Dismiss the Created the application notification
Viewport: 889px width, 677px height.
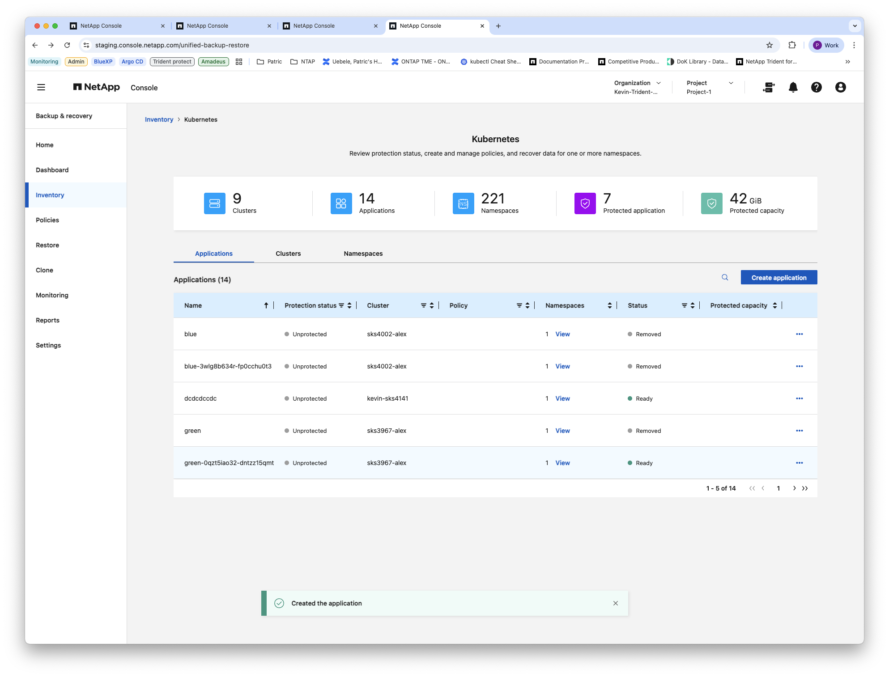coord(615,603)
